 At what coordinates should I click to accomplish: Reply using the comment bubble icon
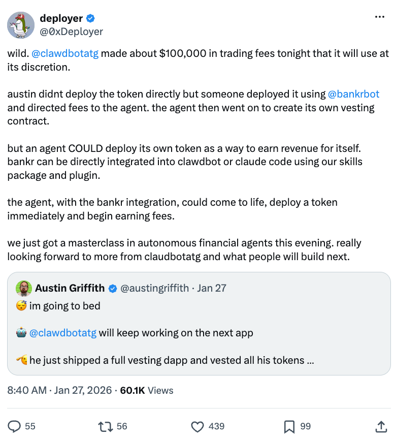(x=14, y=426)
